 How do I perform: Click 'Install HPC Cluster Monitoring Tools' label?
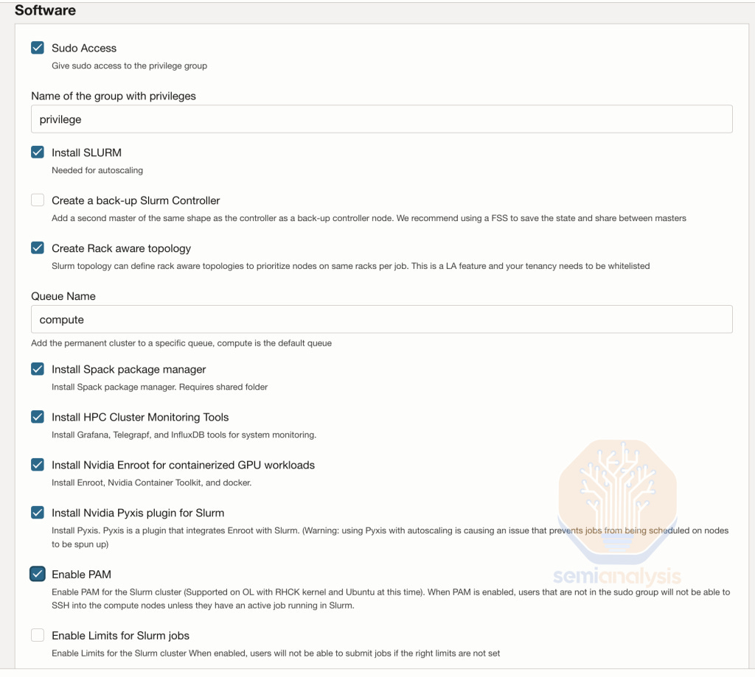click(x=140, y=417)
